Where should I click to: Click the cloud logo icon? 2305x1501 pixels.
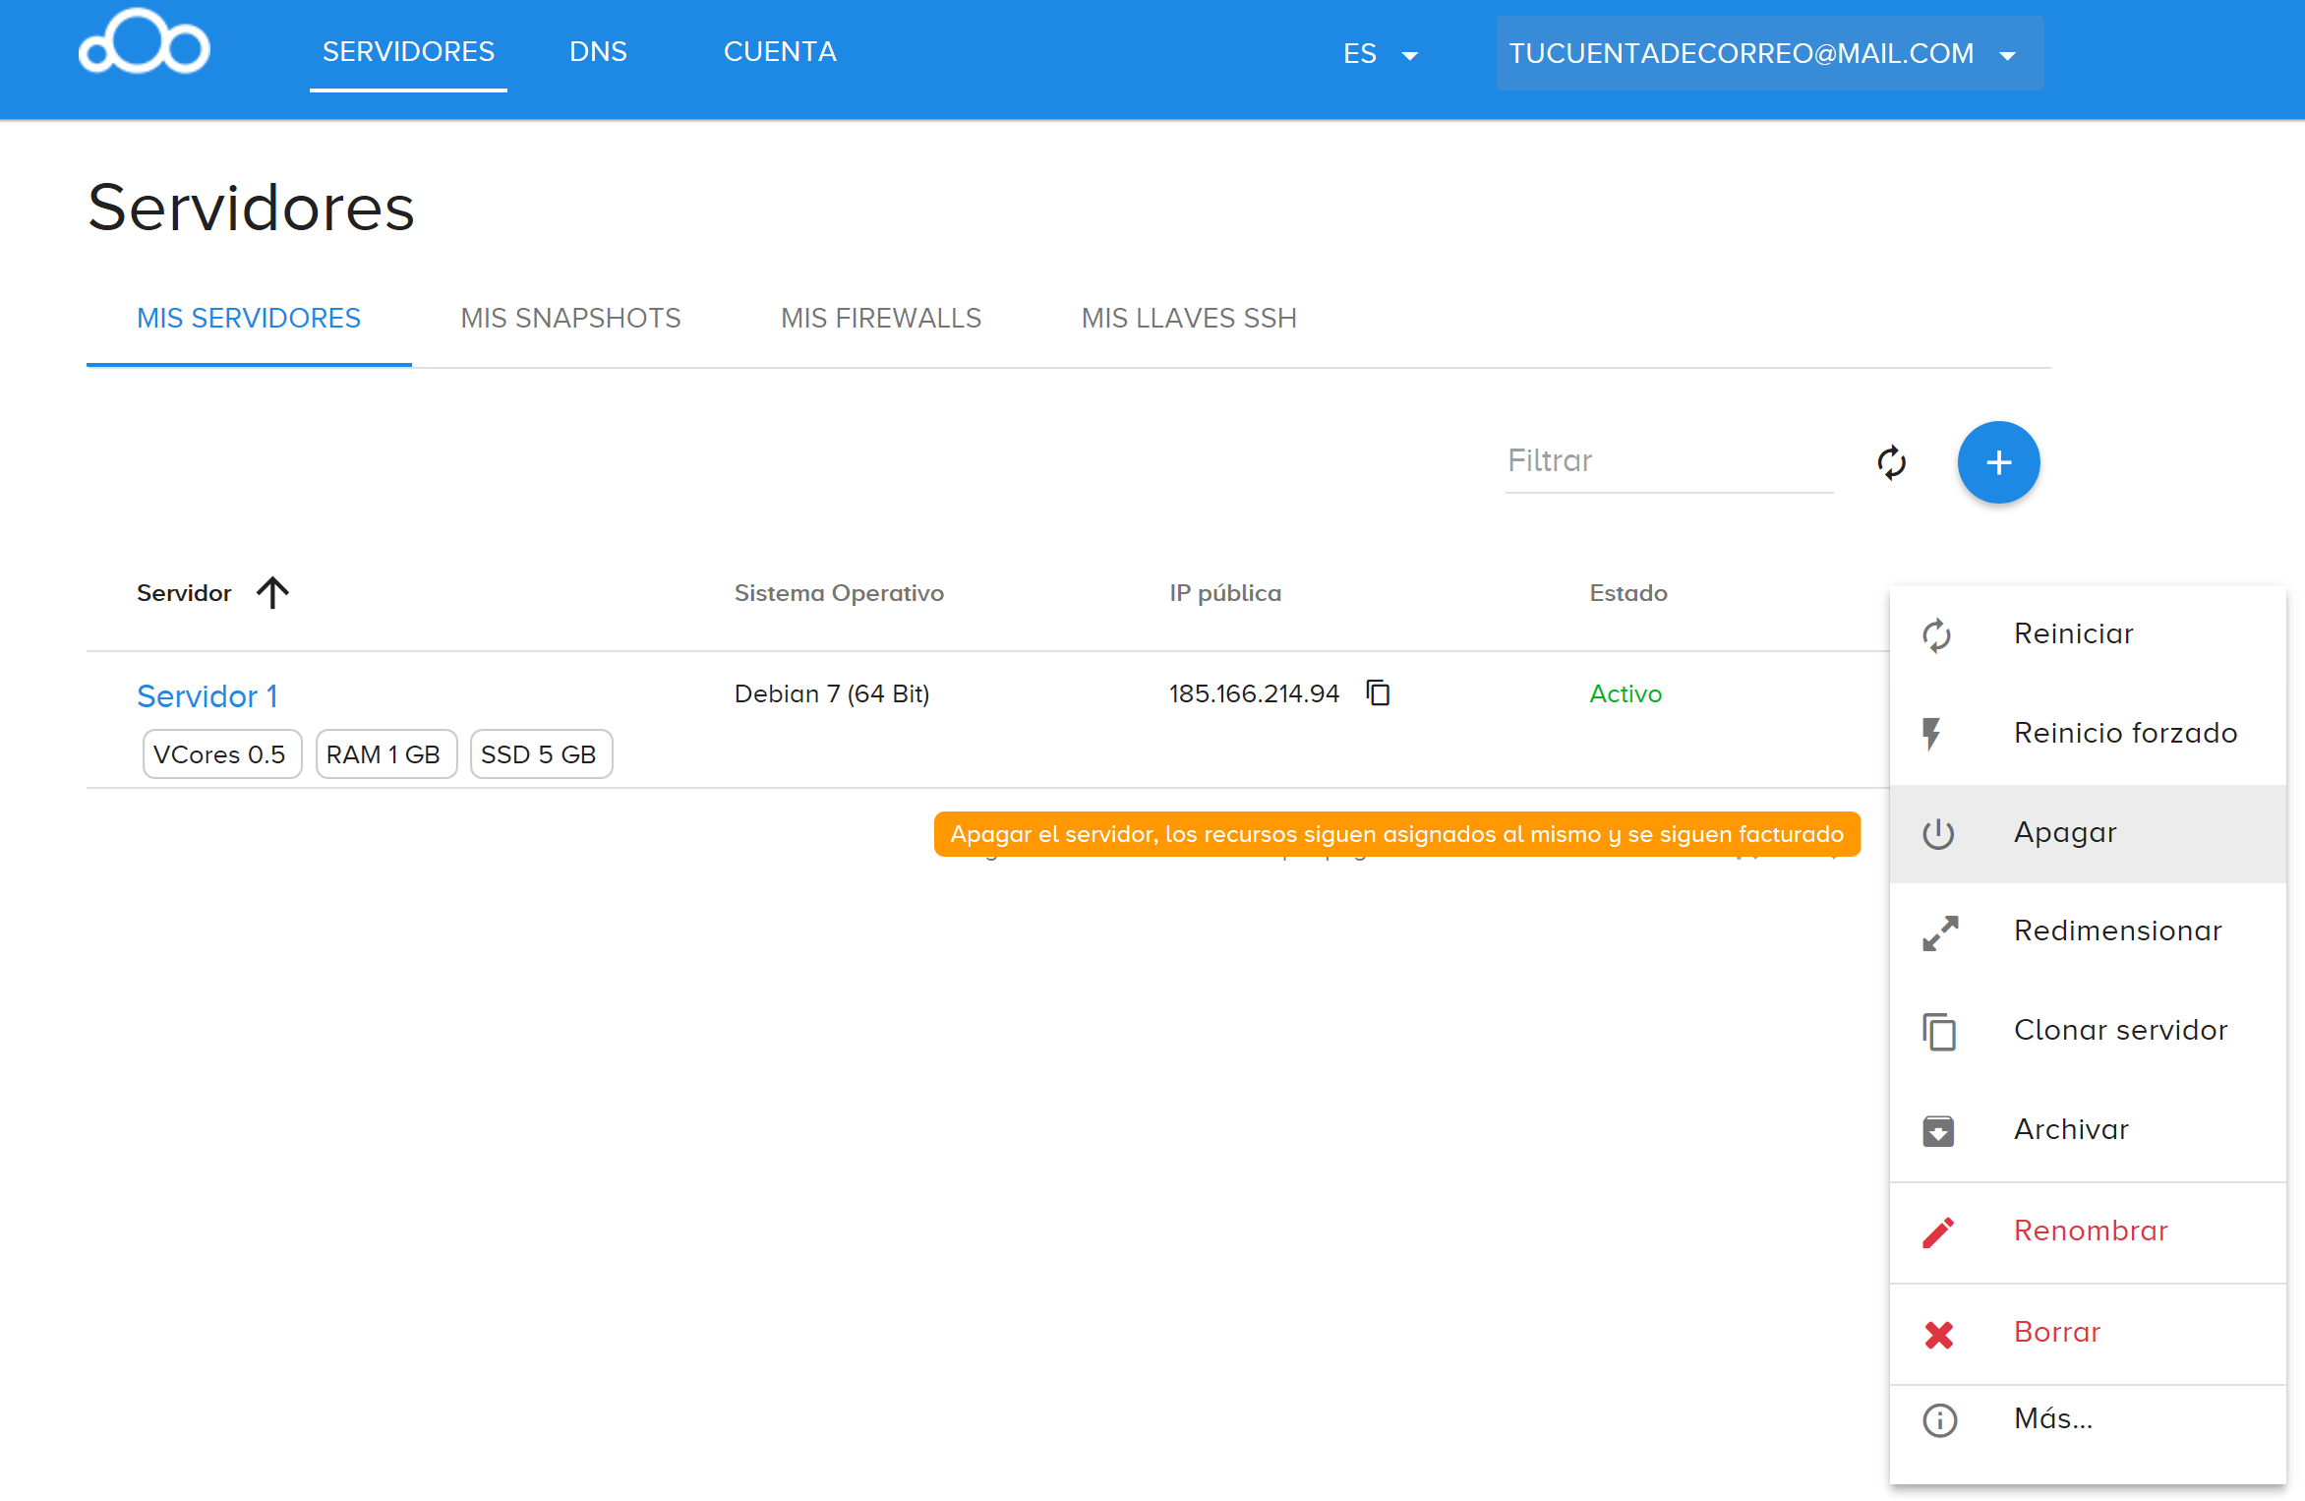[x=145, y=42]
